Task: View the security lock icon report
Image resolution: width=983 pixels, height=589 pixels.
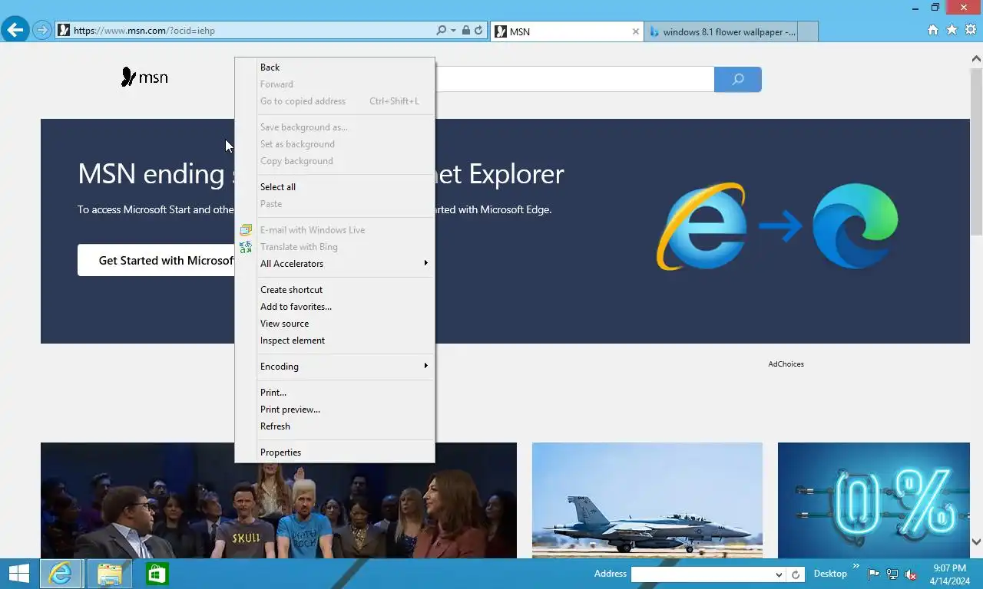Action: point(465,31)
